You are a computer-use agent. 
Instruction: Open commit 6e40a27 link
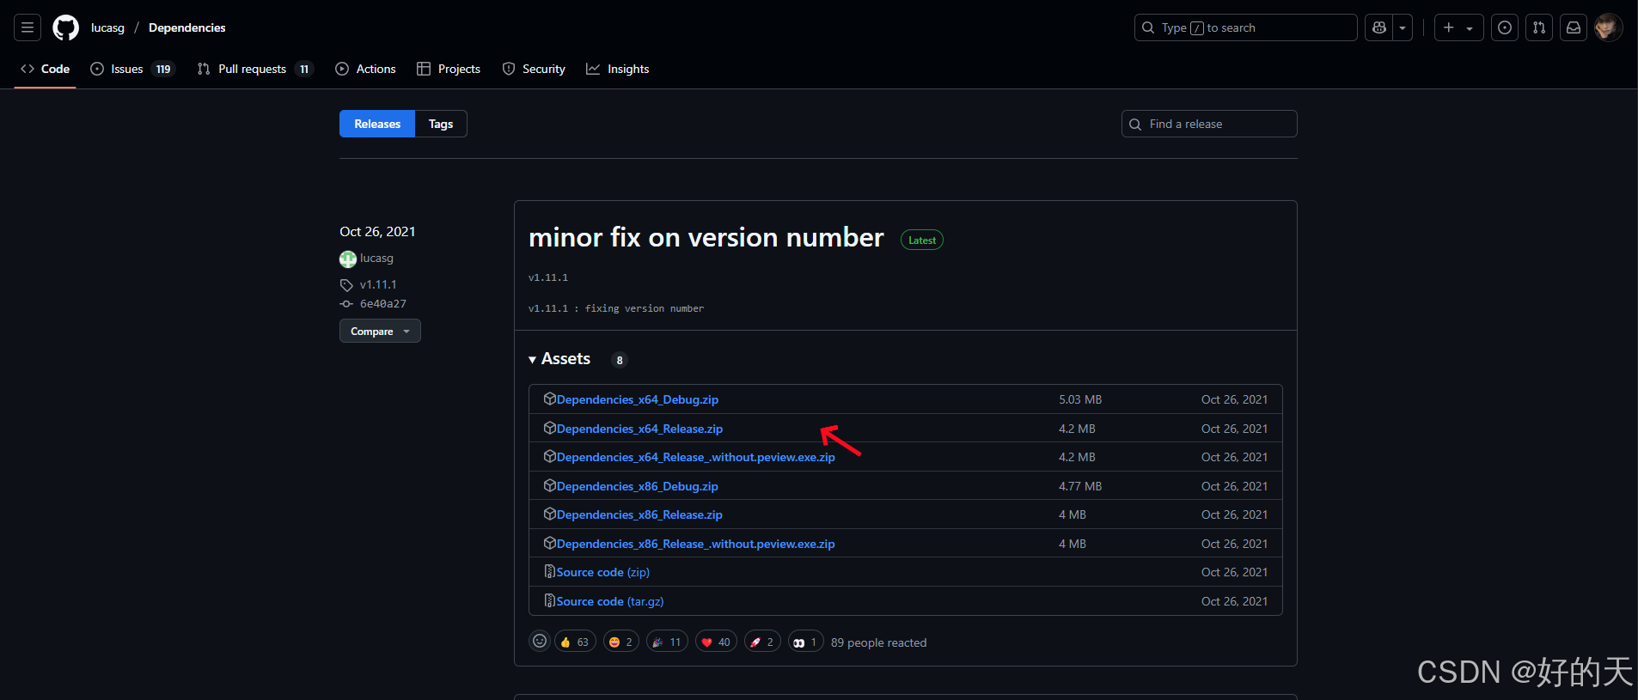click(383, 304)
